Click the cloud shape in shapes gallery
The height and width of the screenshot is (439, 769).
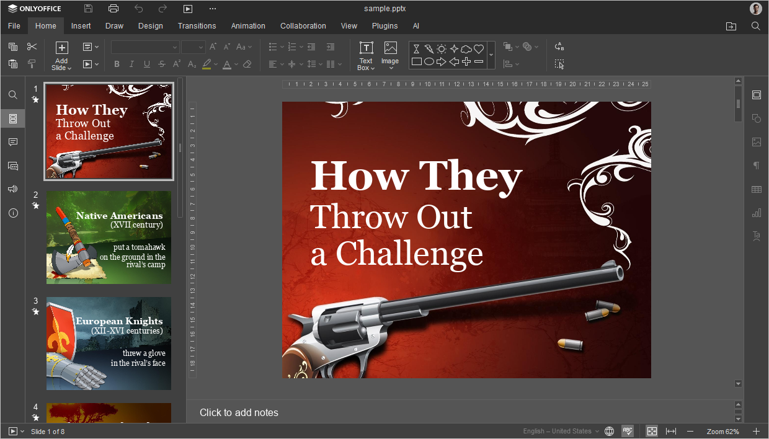point(466,48)
